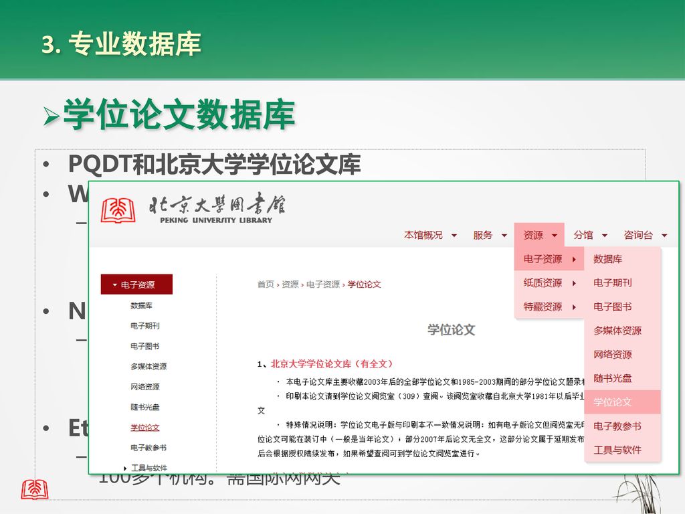
Task: Expand the 咨询台 dropdown arrow
Action: (x=664, y=236)
